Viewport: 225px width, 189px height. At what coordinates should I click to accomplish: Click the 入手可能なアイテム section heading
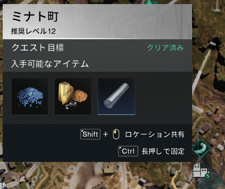tap(50, 64)
